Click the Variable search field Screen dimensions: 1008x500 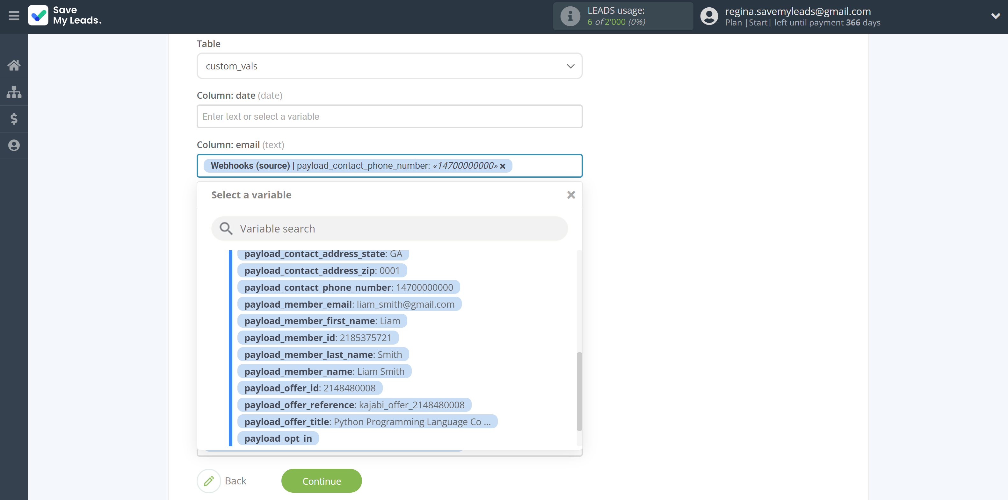(x=389, y=229)
